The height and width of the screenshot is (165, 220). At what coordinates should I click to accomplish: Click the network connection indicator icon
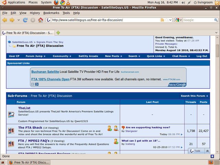click(x=189, y=2)
